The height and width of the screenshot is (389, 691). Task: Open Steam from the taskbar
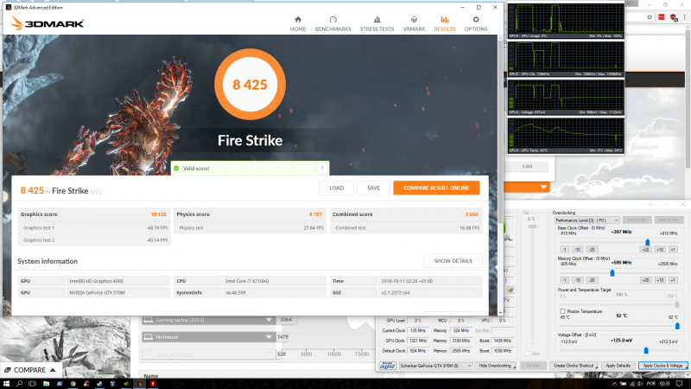pyautogui.click(x=99, y=384)
